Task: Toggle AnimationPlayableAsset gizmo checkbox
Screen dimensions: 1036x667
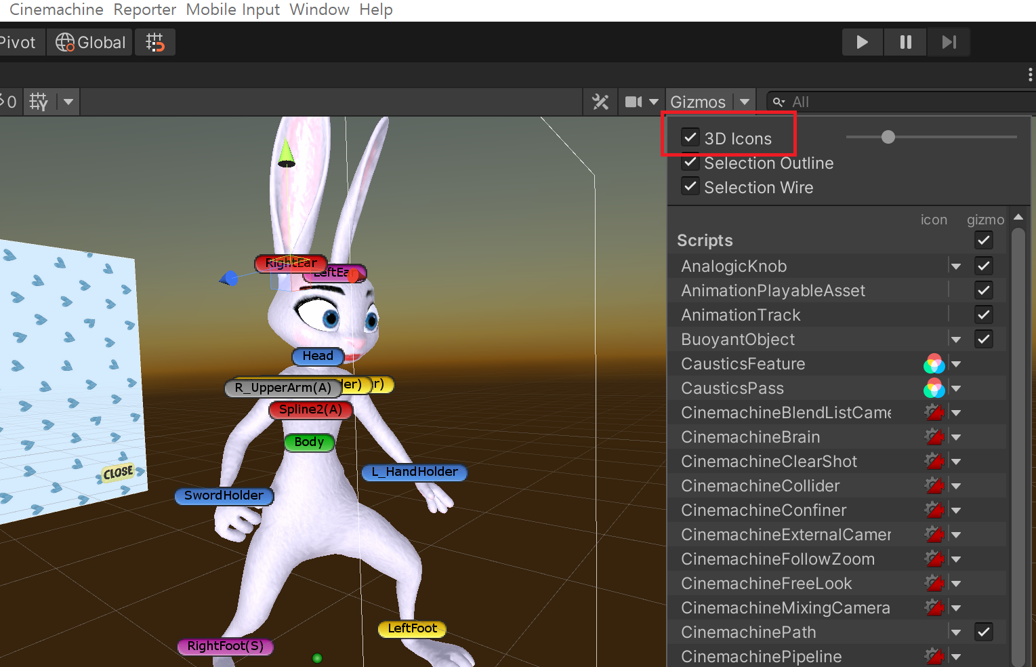Action: point(984,290)
